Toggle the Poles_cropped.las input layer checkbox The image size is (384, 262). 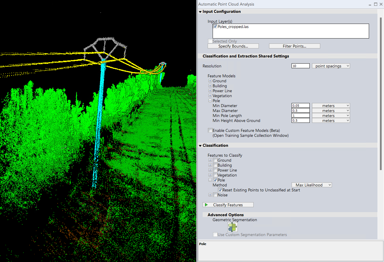point(215,27)
